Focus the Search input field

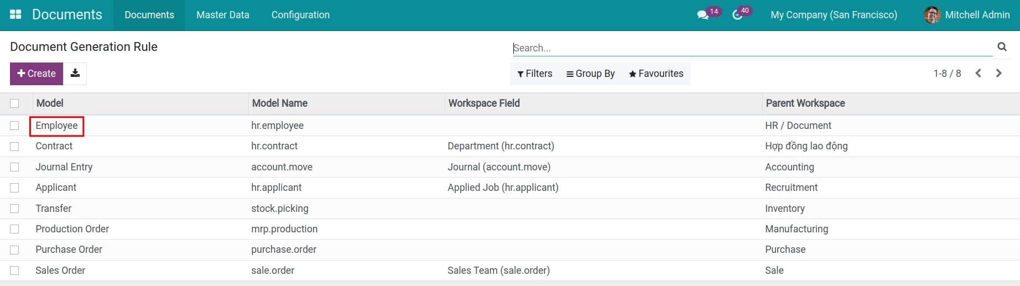click(x=752, y=48)
